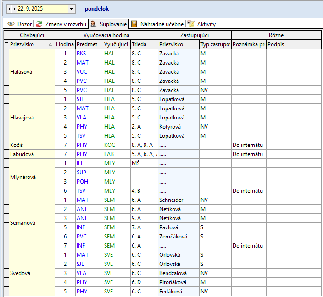Click the Hodina column header
323x297 pixels.
65,44
